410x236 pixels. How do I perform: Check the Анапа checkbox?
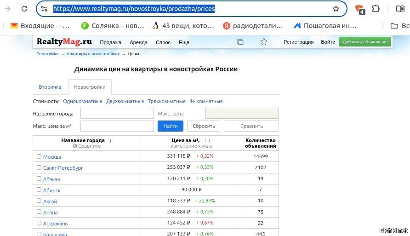[x=39, y=212]
